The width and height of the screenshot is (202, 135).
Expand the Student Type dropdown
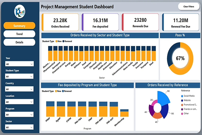point(19,76)
